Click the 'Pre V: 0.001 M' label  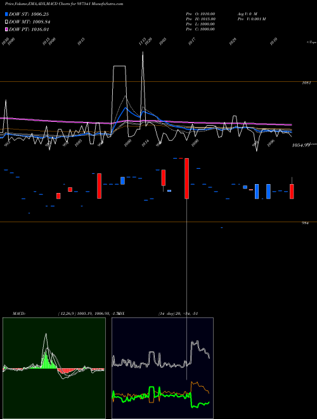252,19
